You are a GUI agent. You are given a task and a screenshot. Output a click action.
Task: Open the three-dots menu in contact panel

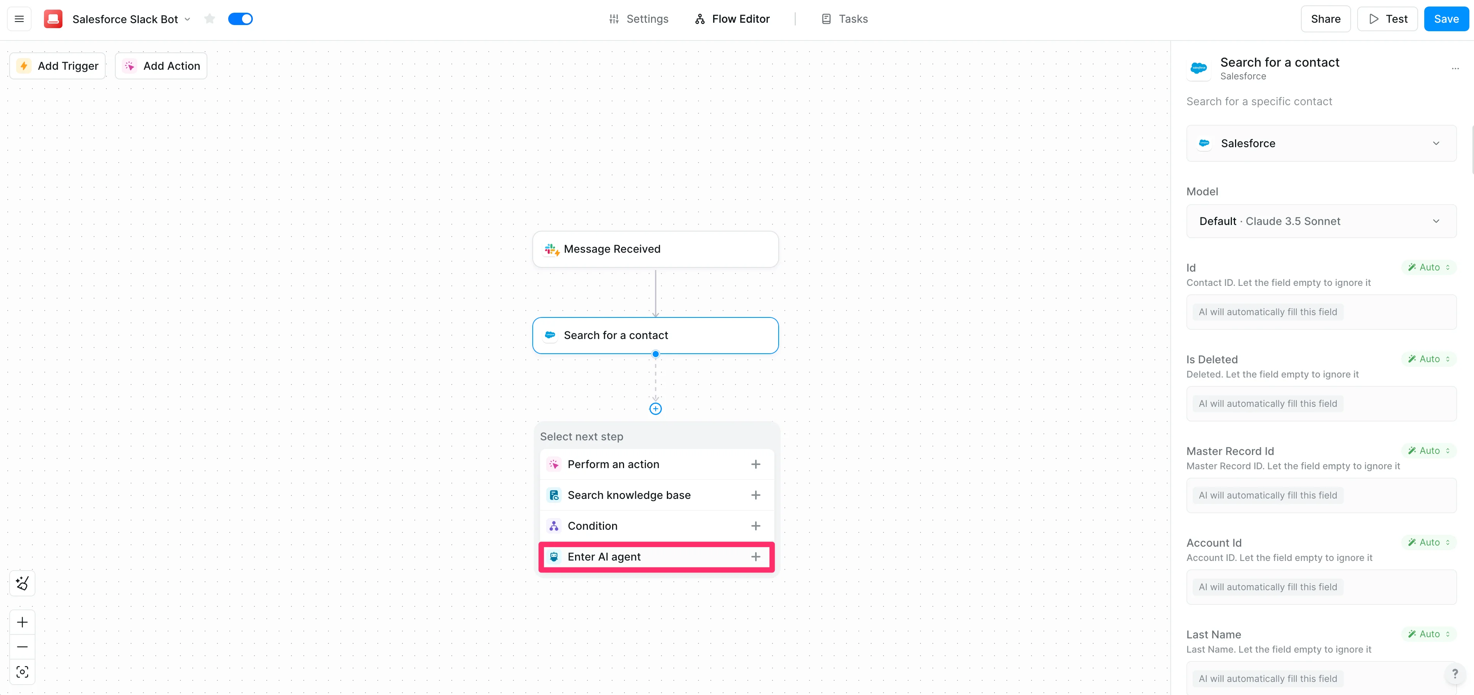1455,69
